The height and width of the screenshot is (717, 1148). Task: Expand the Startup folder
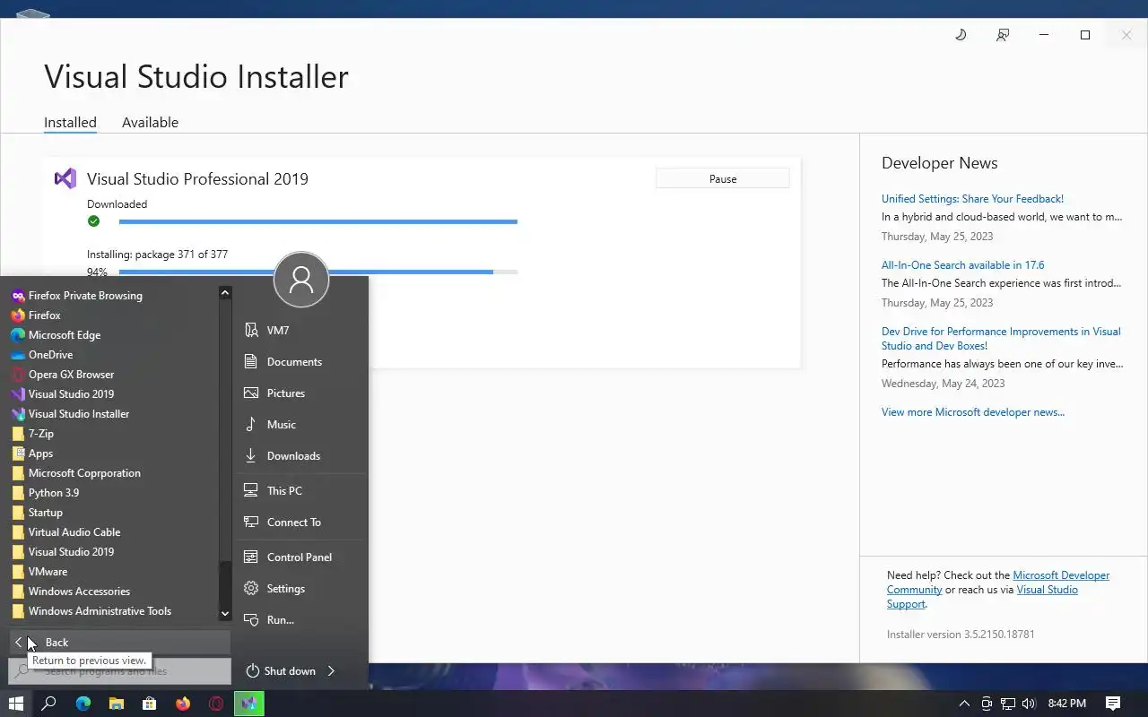click(113, 513)
